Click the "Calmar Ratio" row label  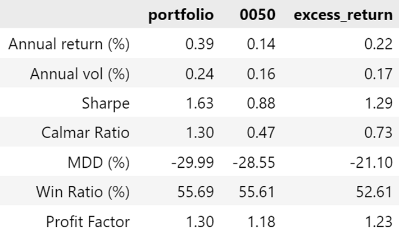pyautogui.click(x=85, y=133)
